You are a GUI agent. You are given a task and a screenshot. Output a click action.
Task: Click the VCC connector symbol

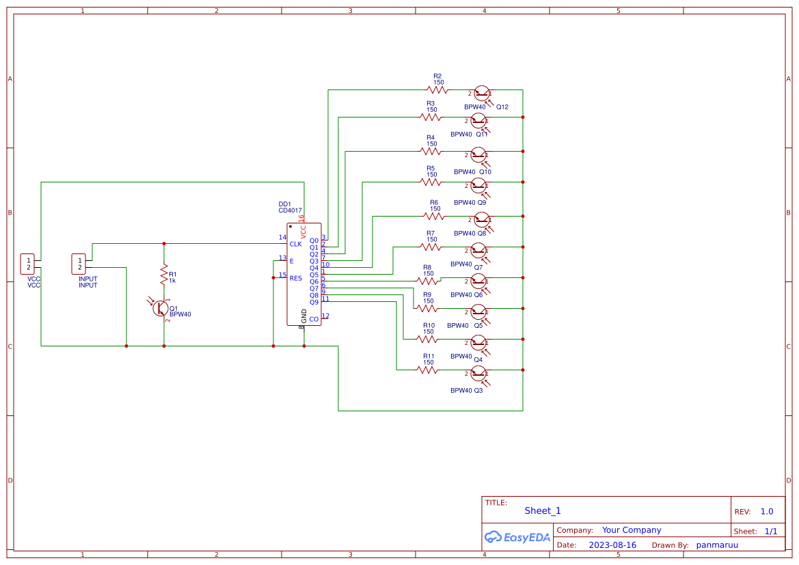pos(29,262)
